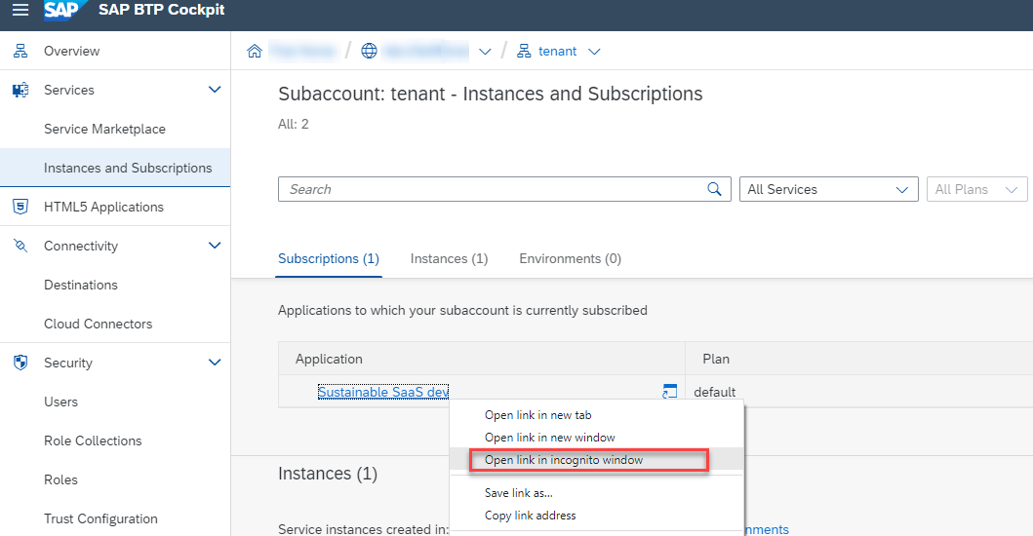The image size is (1033, 536).
Task: Collapse the Connectivity section chevron
Action: coord(214,246)
